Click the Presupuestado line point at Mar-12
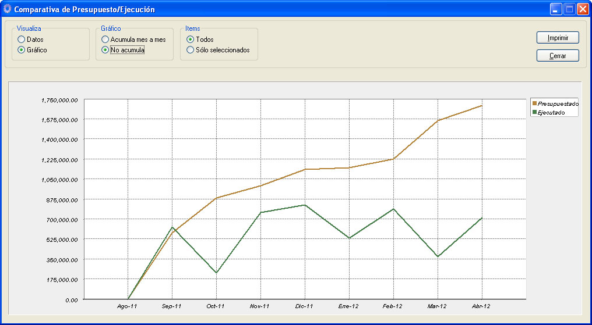Viewport: 592px width, 325px height. [438, 120]
